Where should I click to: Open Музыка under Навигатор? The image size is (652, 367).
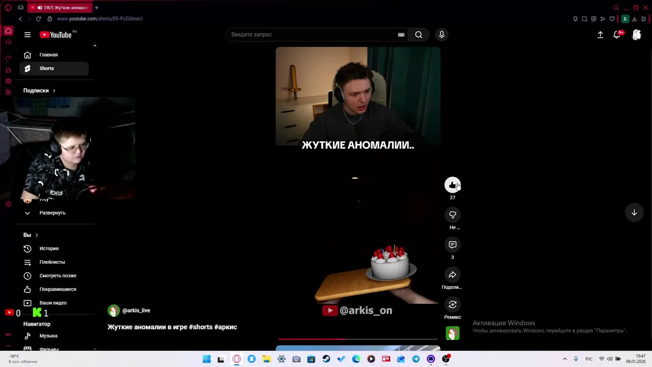[x=54, y=336]
